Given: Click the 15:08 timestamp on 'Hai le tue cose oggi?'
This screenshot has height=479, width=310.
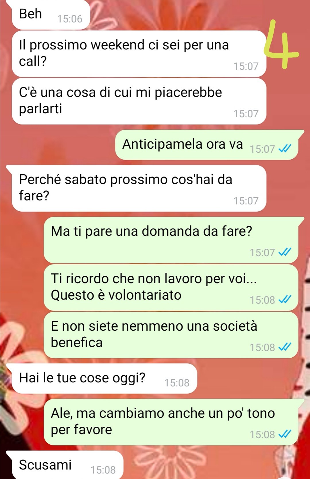Looking at the screenshot, I should pyautogui.click(x=177, y=383).
